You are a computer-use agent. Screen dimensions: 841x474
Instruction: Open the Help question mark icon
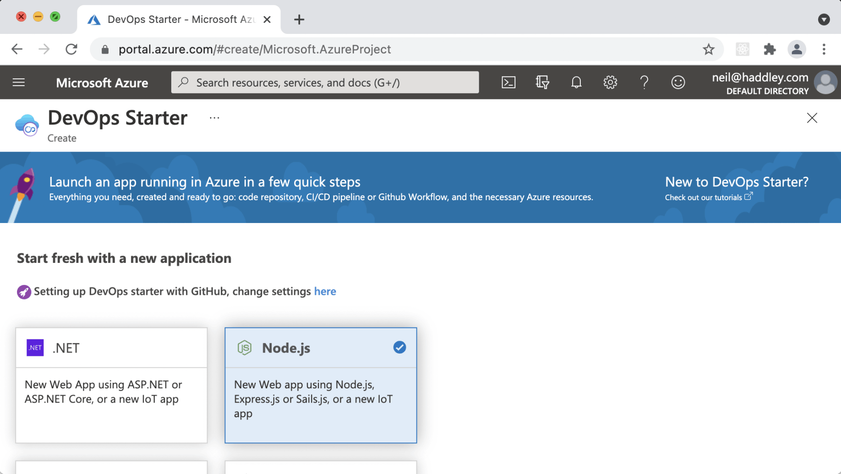coord(644,82)
